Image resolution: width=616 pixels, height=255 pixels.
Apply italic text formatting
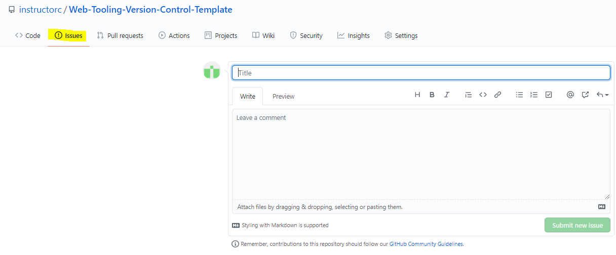coord(446,95)
